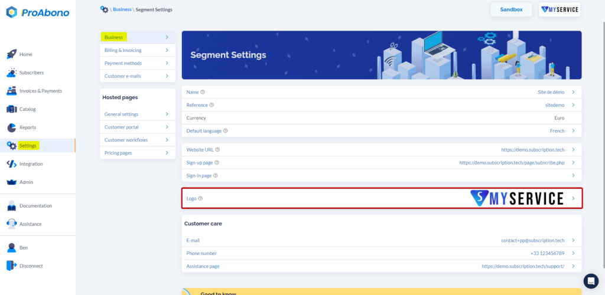Image resolution: width=605 pixels, height=295 pixels.
Task: Expand the Assistance page row chevron
Action: click(x=573, y=266)
